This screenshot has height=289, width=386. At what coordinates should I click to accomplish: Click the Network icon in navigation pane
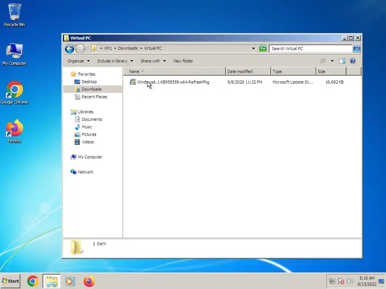pos(73,172)
